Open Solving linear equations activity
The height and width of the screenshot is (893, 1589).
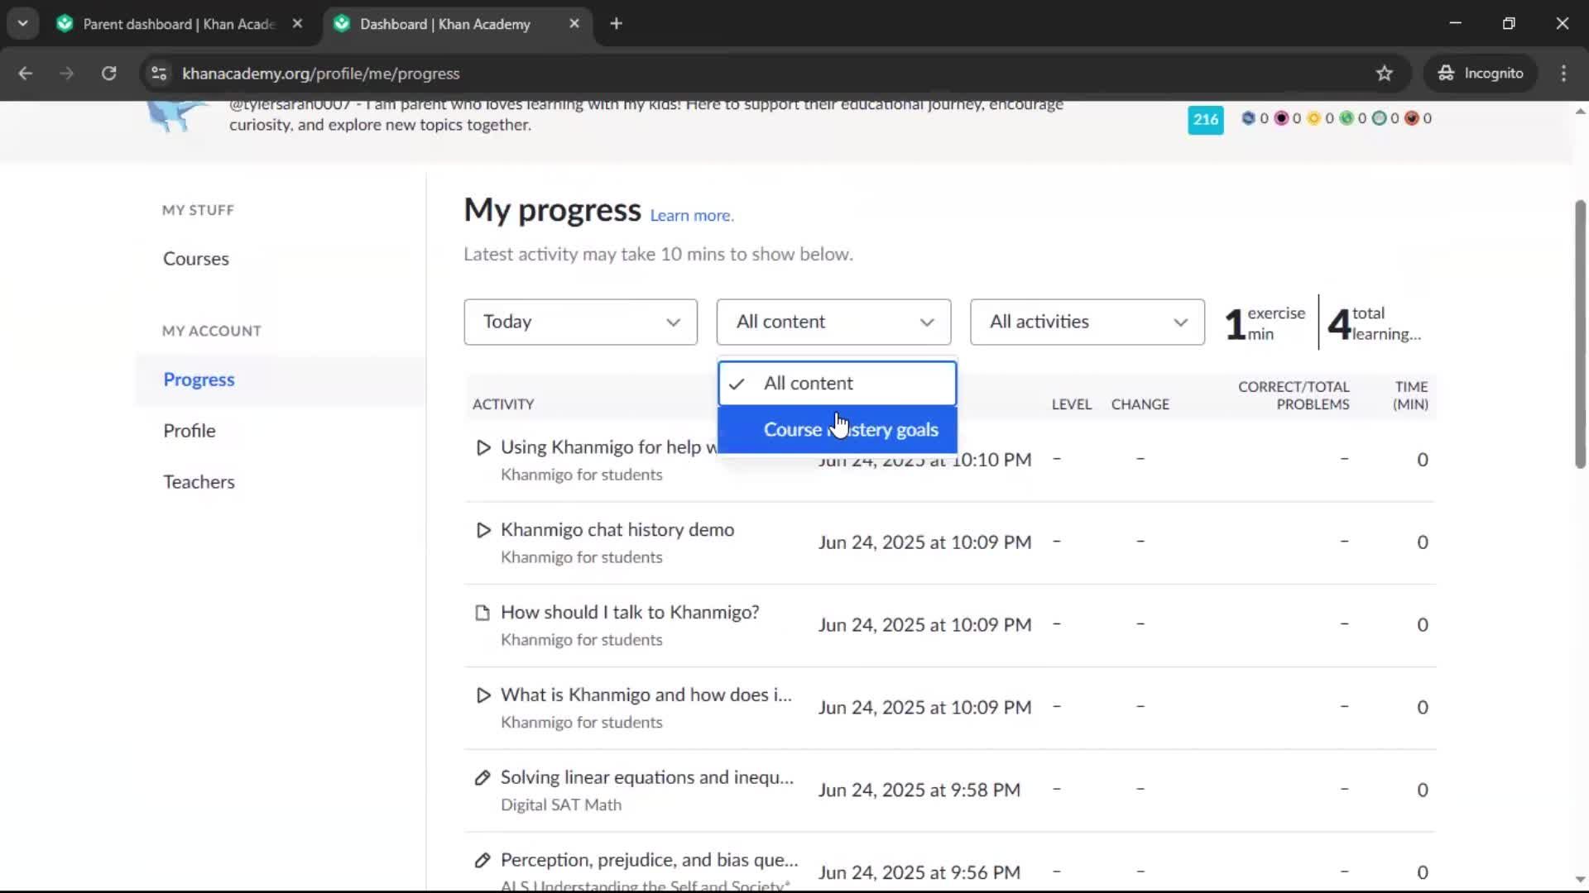tap(647, 778)
